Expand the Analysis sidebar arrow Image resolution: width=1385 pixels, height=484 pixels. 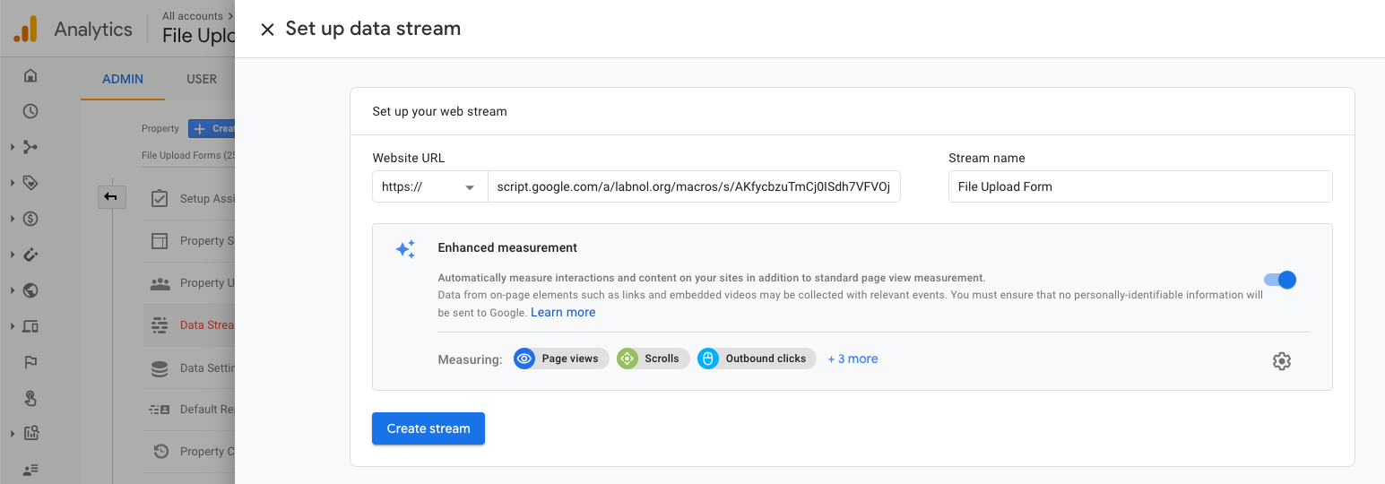(x=13, y=434)
